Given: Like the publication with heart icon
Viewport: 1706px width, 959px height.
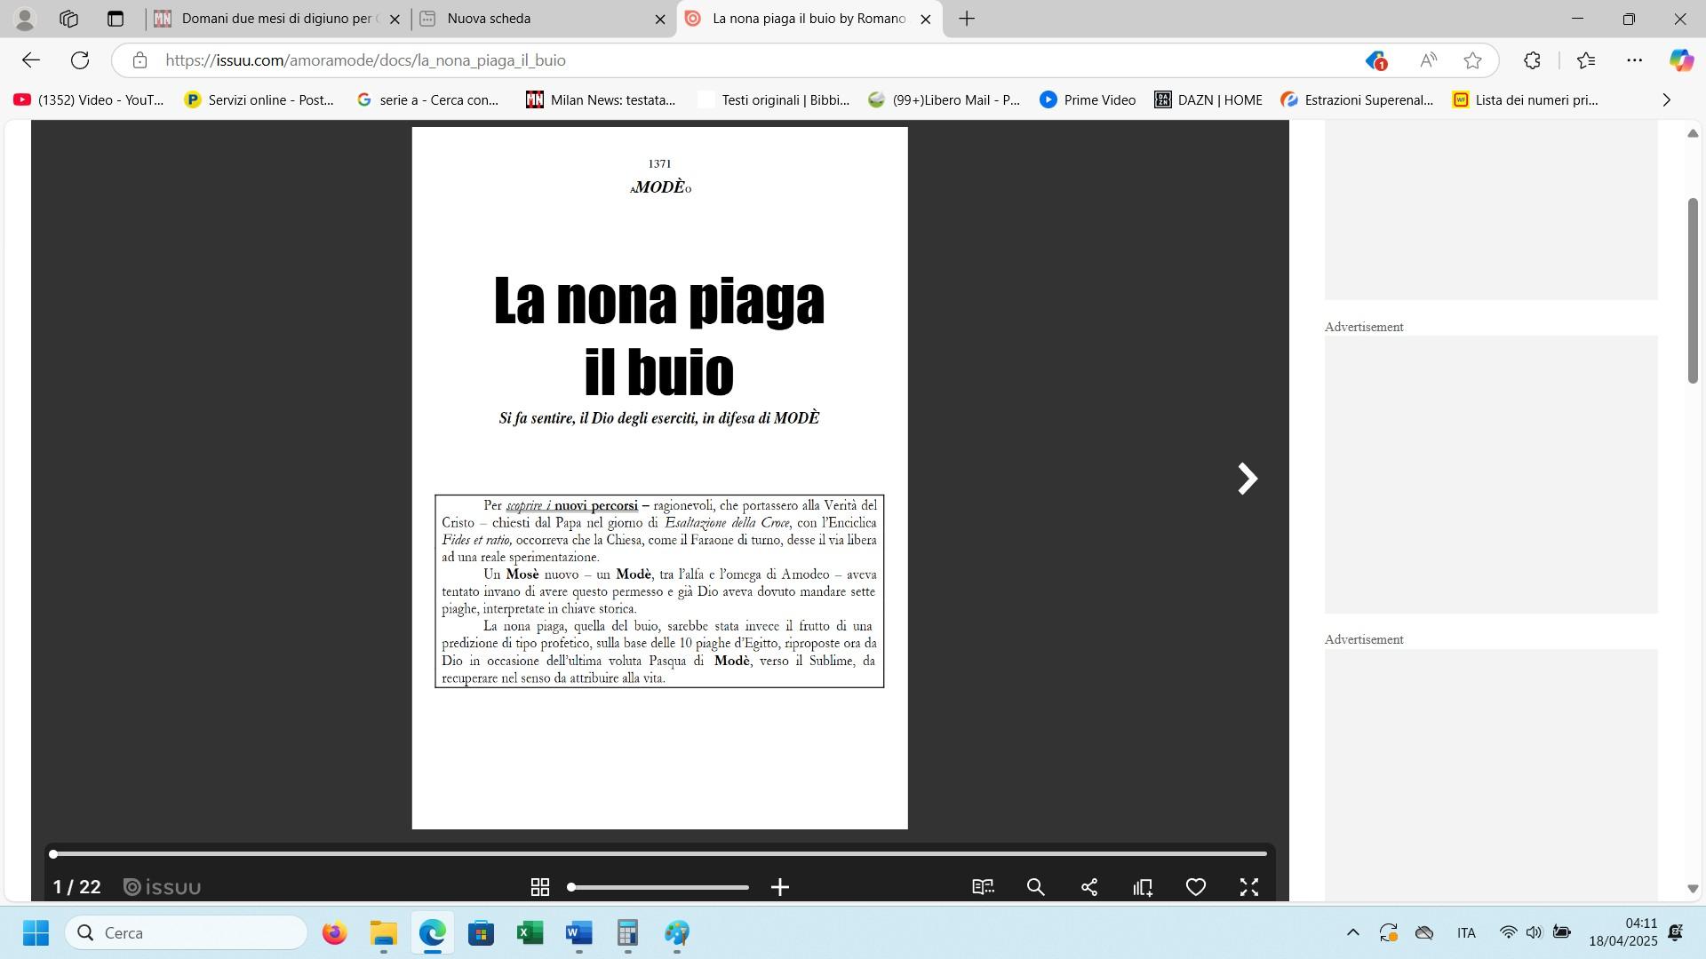Looking at the screenshot, I should (x=1196, y=887).
